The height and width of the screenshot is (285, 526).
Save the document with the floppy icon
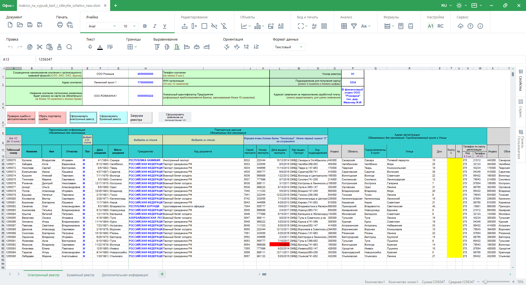click(x=30, y=25)
